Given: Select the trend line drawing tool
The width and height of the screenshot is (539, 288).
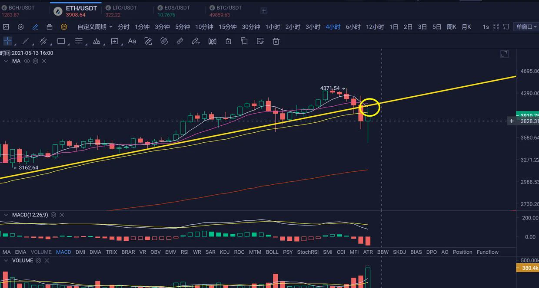Looking at the screenshot, I should pyautogui.click(x=26, y=41).
